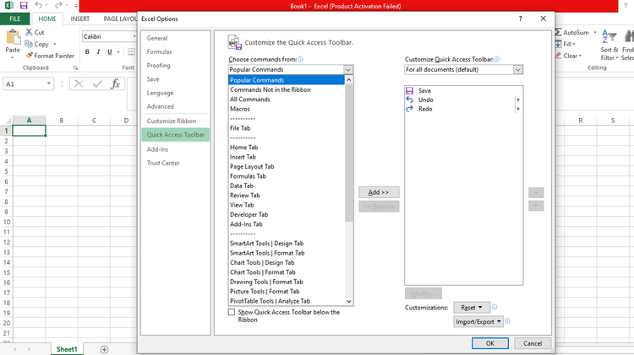This screenshot has height=355, width=634.
Task: Toggle Italic formatting
Action: tap(98, 51)
